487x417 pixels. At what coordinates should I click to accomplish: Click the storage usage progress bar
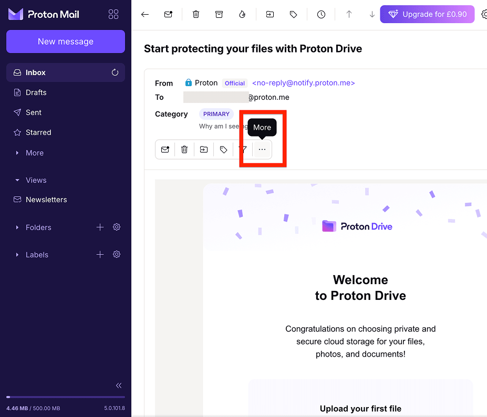click(66, 397)
